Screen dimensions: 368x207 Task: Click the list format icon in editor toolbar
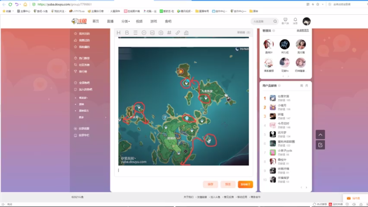(135, 33)
